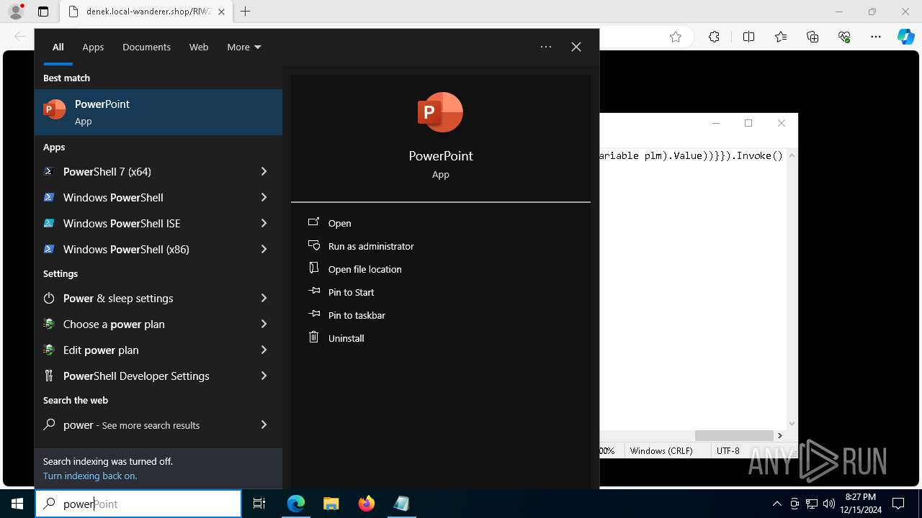
Task: Open File Explorer from the taskbar
Action: tap(331, 504)
